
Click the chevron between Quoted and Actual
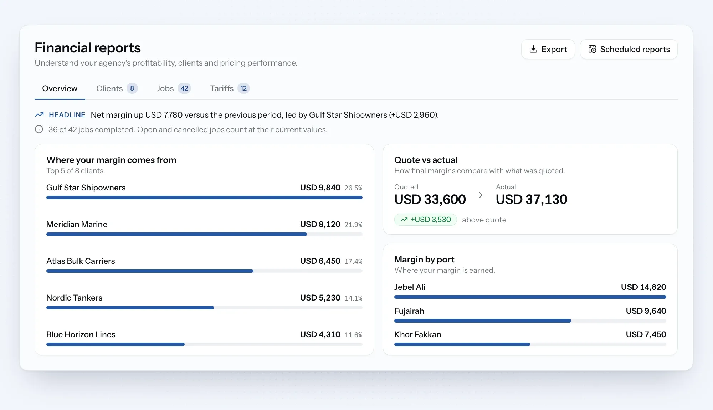point(481,195)
